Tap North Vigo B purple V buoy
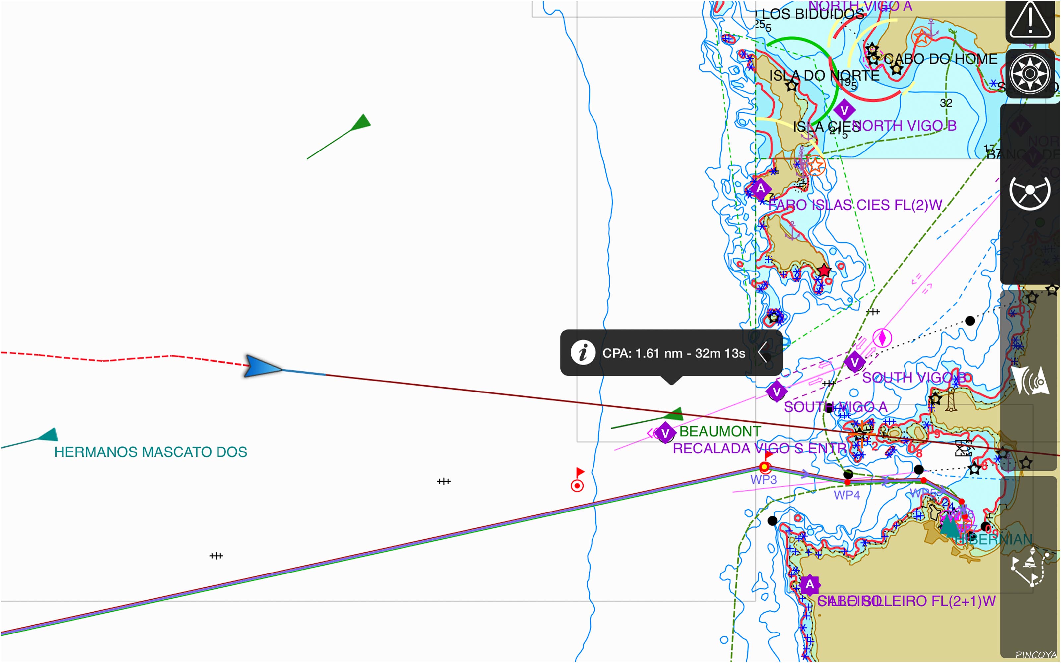 (844, 110)
